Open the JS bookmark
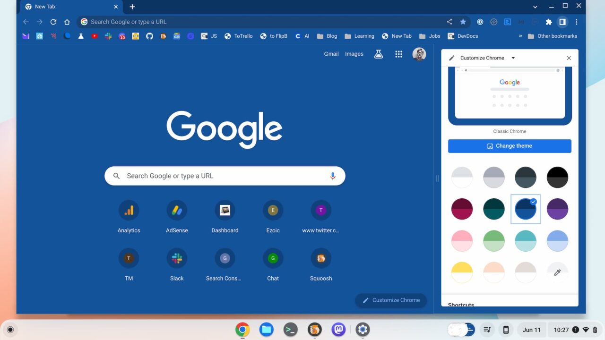The width and height of the screenshot is (605, 340). click(x=209, y=36)
